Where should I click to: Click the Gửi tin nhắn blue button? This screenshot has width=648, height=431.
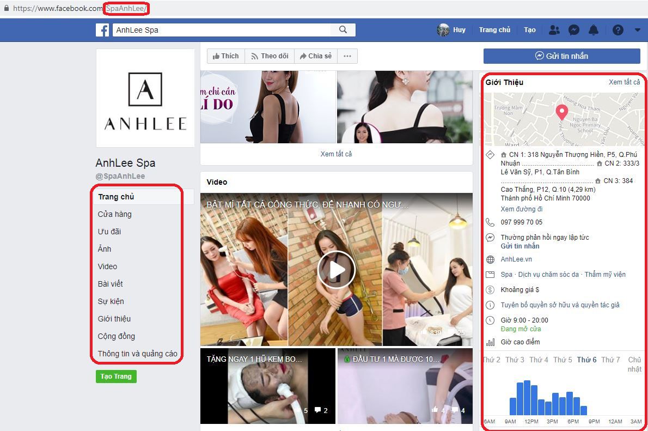pyautogui.click(x=561, y=56)
